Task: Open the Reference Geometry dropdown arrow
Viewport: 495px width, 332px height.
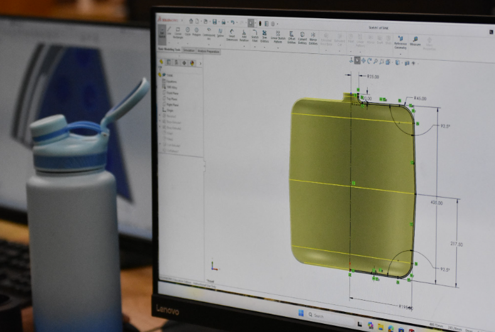Action: click(x=400, y=54)
